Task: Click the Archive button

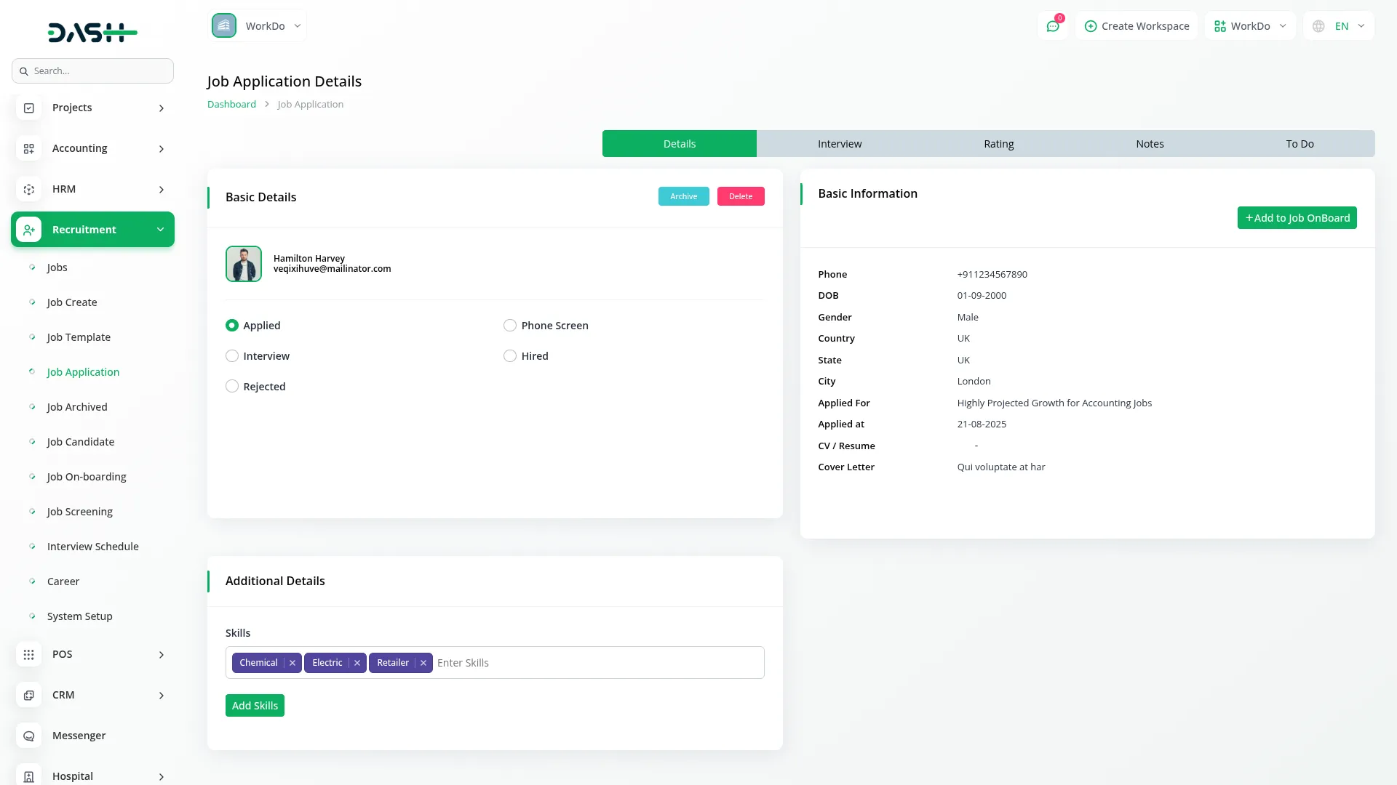Action: pos(683,196)
